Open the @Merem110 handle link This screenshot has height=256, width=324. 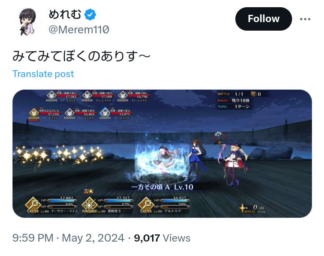point(79,29)
